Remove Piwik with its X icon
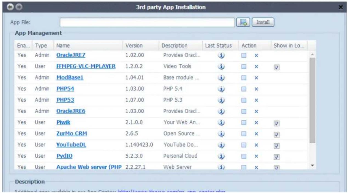Viewport: 348px width, 193px height. point(256,123)
